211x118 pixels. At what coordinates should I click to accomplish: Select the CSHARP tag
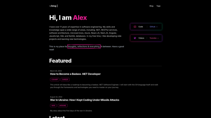(55, 79)
